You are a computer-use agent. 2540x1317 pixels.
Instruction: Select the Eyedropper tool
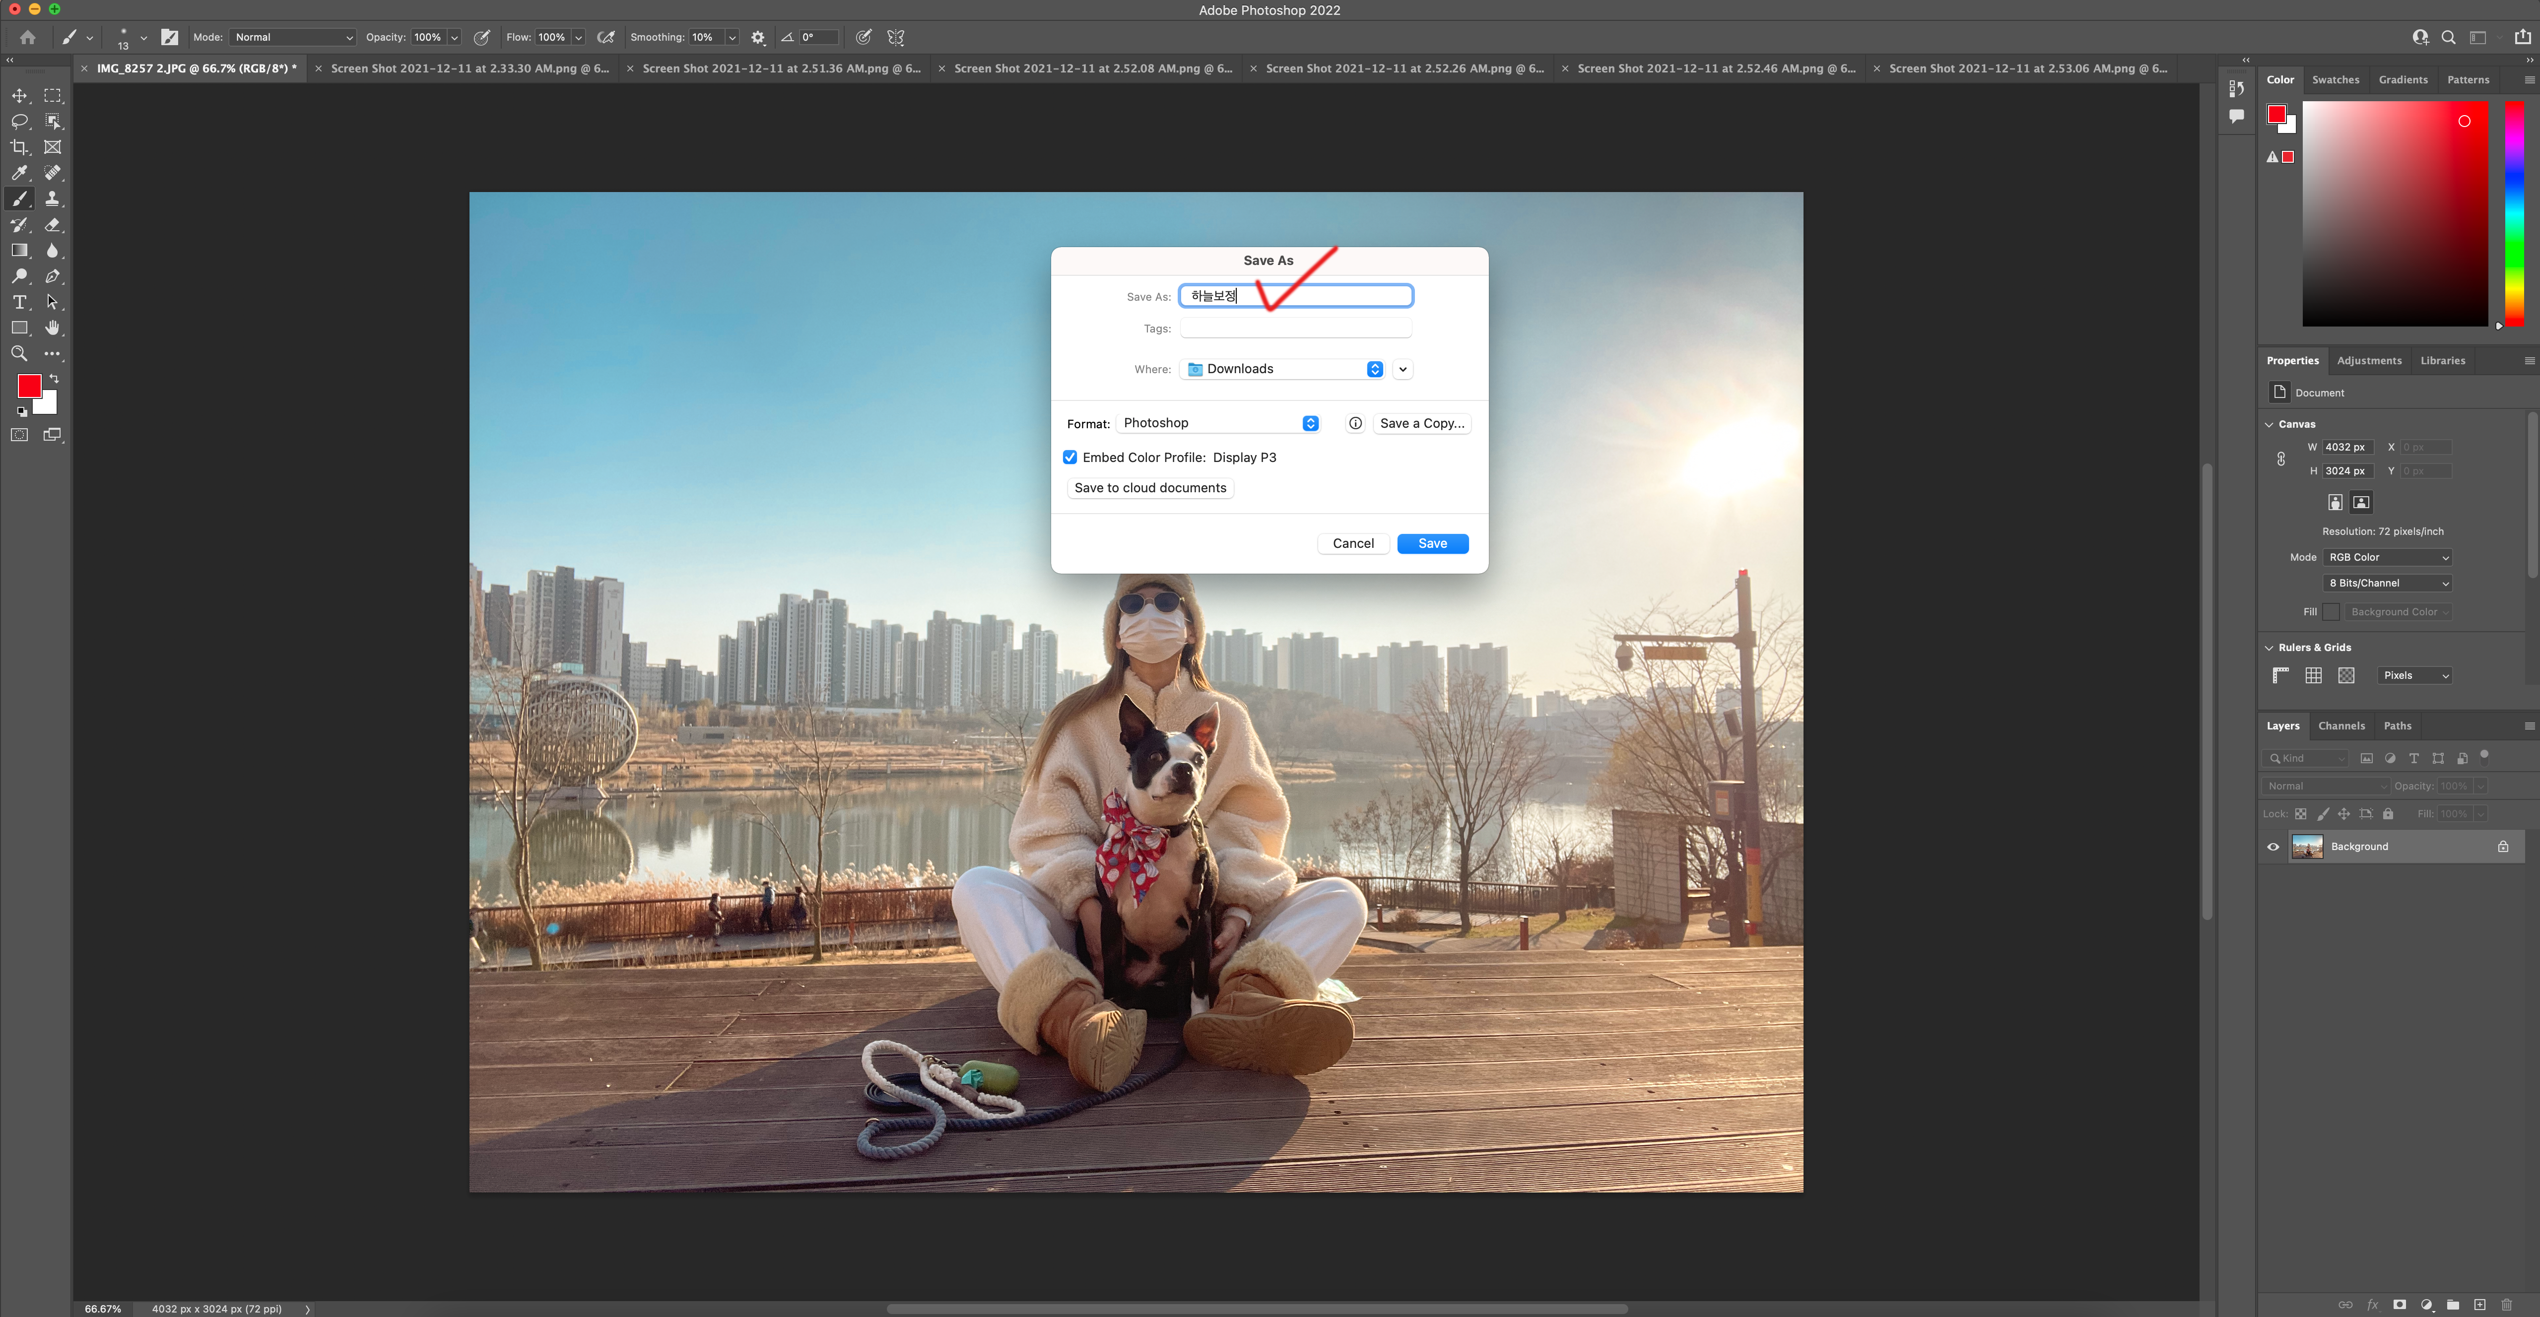click(20, 173)
